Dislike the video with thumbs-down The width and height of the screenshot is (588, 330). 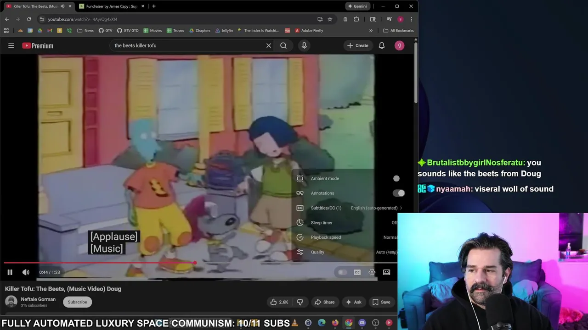(300, 302)
